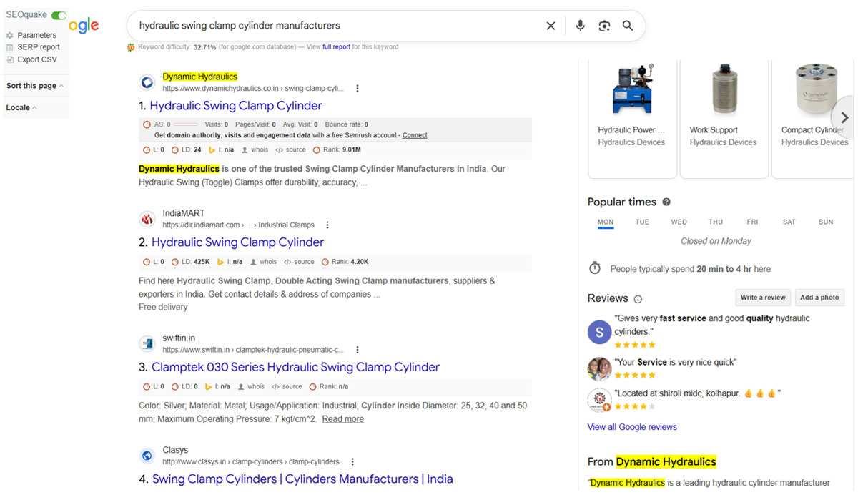Open Hydraulic Swing Clamp Cylinder result one
This screenshot has height=500, width=858.
[x=236, y=106]
